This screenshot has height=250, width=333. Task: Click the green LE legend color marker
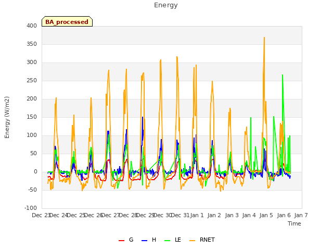[x=168, y=241]
